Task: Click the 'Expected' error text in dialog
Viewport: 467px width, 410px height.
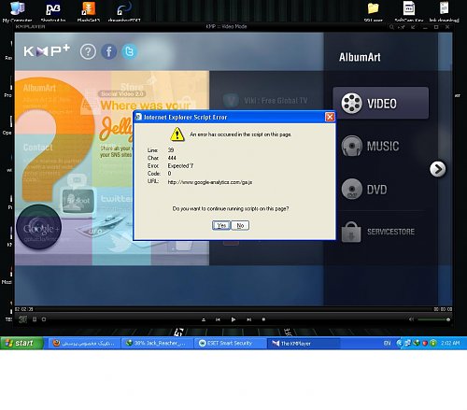Action: (180, 165)
